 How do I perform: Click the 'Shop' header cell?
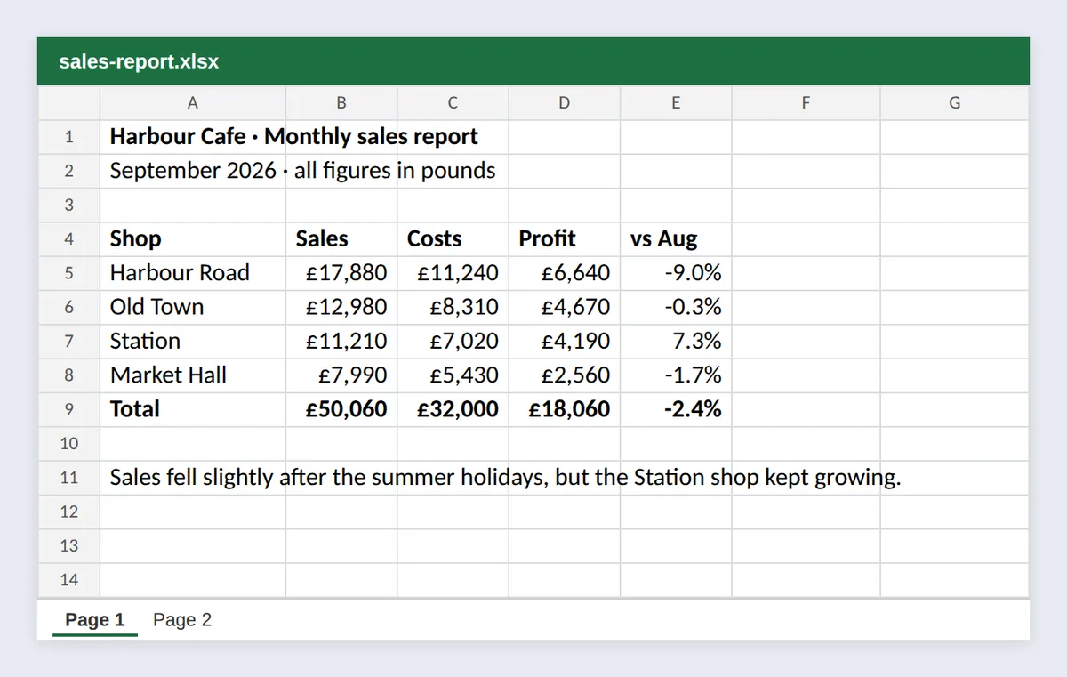coord(193,239)
